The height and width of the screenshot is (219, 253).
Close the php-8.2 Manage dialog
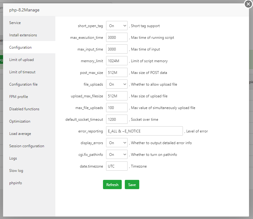[x=248, y=4]
